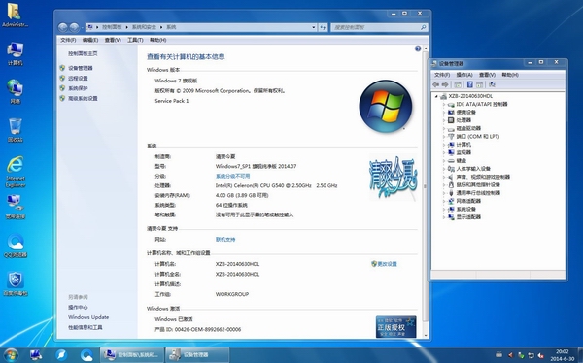Click 系统分级不可用 rating link

pos(233,176)
